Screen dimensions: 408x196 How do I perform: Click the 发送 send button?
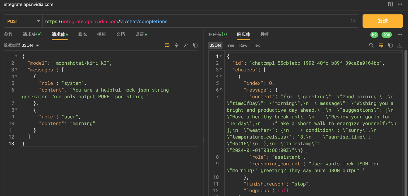[383, 21]
